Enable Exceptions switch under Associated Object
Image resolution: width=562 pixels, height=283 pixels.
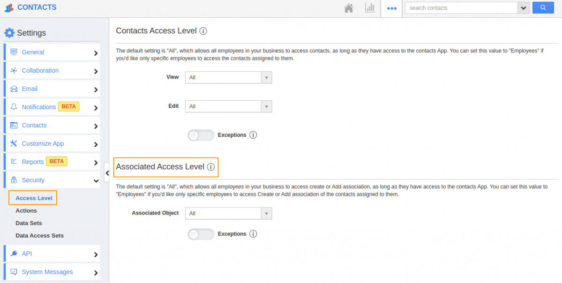click(x=201, y=234)
